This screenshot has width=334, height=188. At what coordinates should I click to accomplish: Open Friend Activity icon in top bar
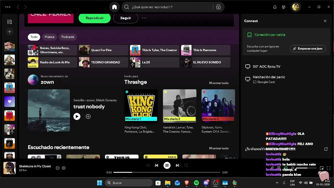[x=284, y=7]
